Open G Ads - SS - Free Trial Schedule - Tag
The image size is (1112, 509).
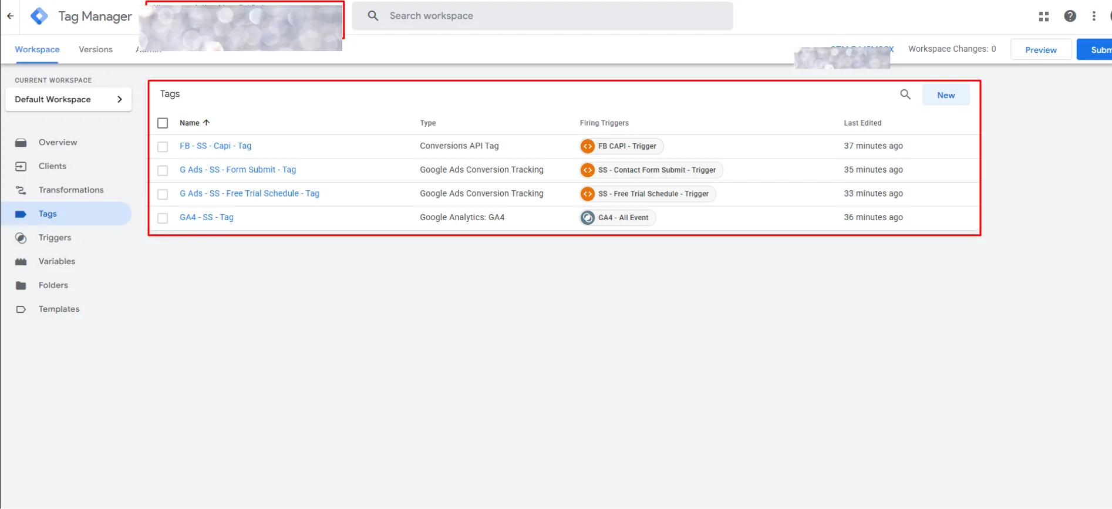point(250,194)
